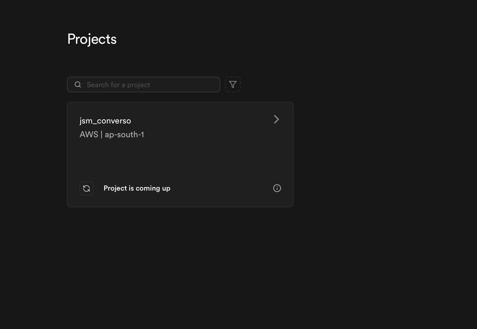Image resolution: width=477 pixels, height=329 pixels.
Task: Select the jsm_converso project name
Action: point(105,121)
